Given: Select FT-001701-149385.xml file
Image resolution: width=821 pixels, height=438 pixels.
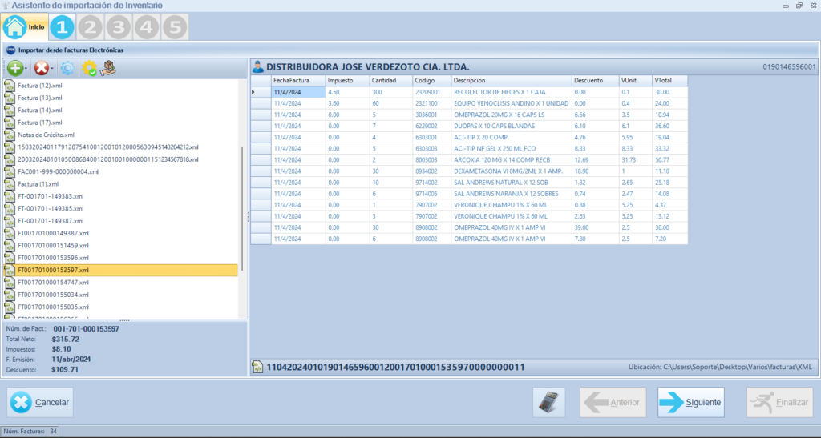Looking at the screenshot, I should 51,208.
